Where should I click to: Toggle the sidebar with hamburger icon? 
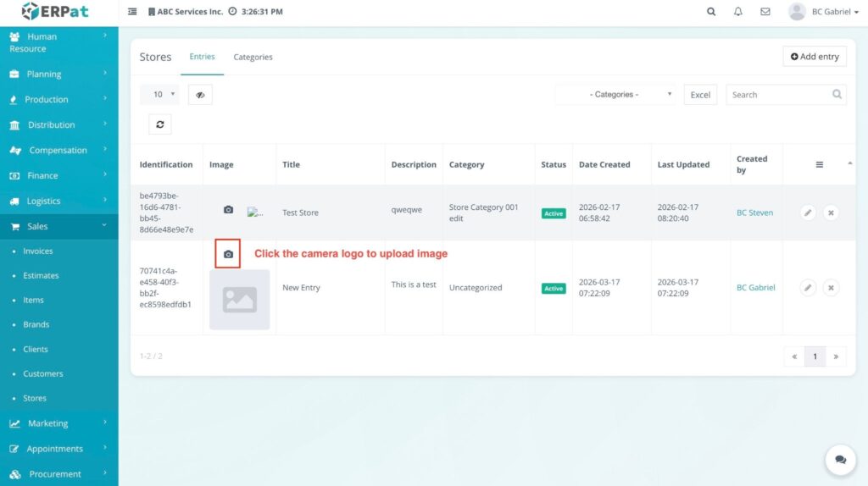(132, 12)
